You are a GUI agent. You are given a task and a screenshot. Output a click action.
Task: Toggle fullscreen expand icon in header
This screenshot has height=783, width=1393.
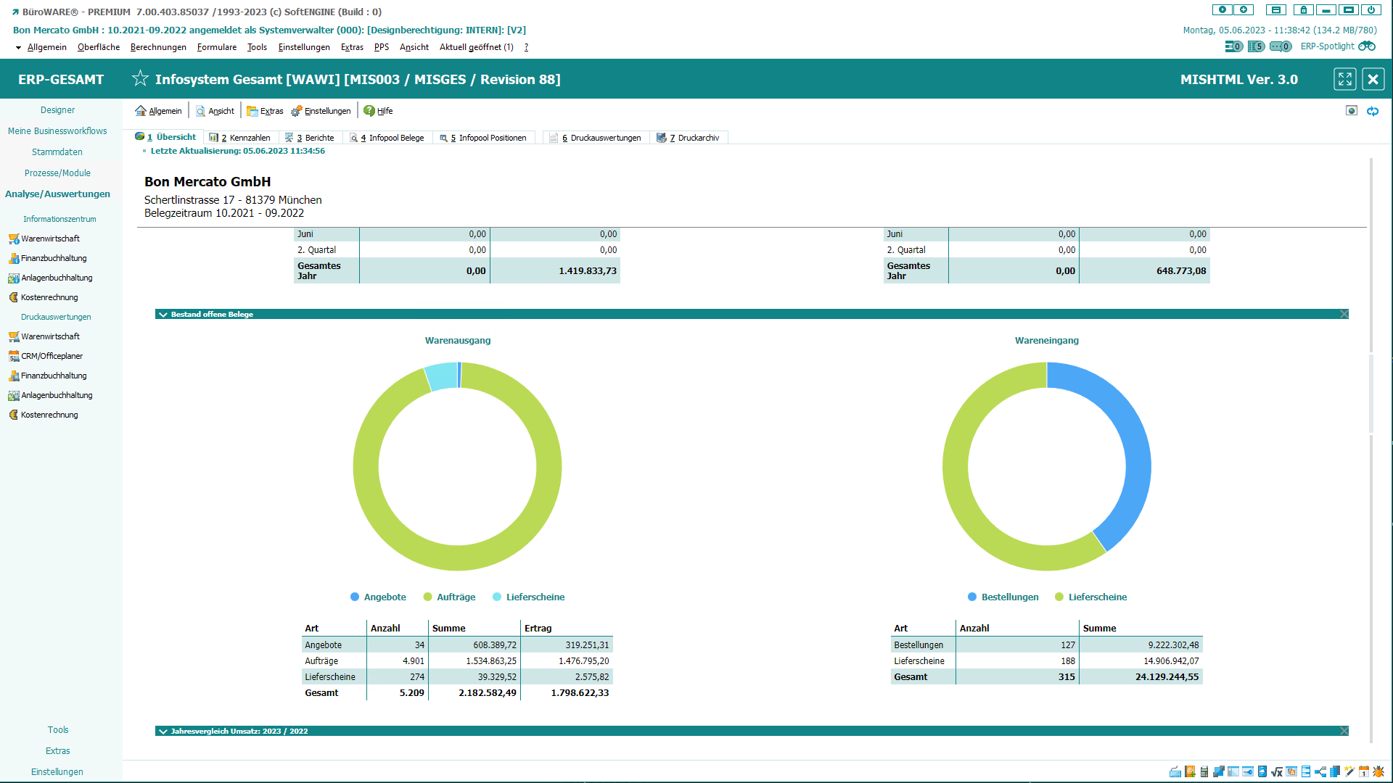point(1344,79)
